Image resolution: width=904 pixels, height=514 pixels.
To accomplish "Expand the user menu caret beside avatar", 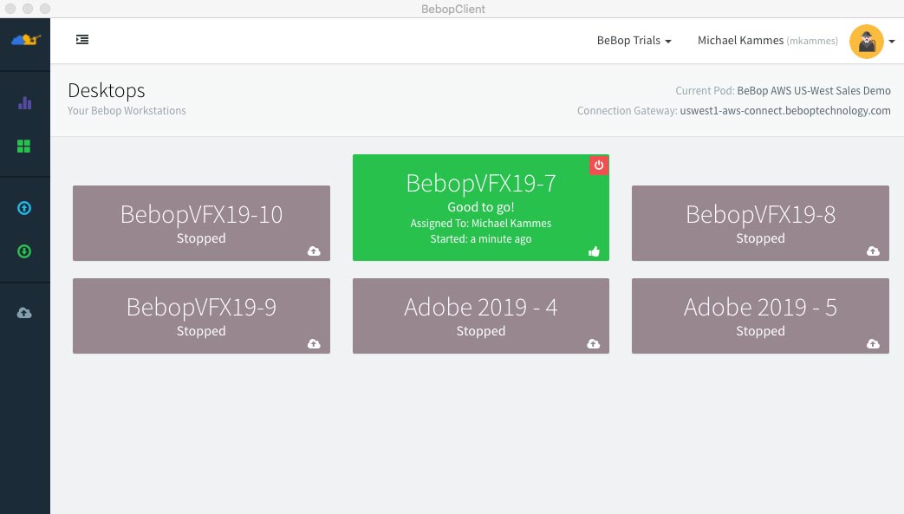I will [x=891, y=42].
